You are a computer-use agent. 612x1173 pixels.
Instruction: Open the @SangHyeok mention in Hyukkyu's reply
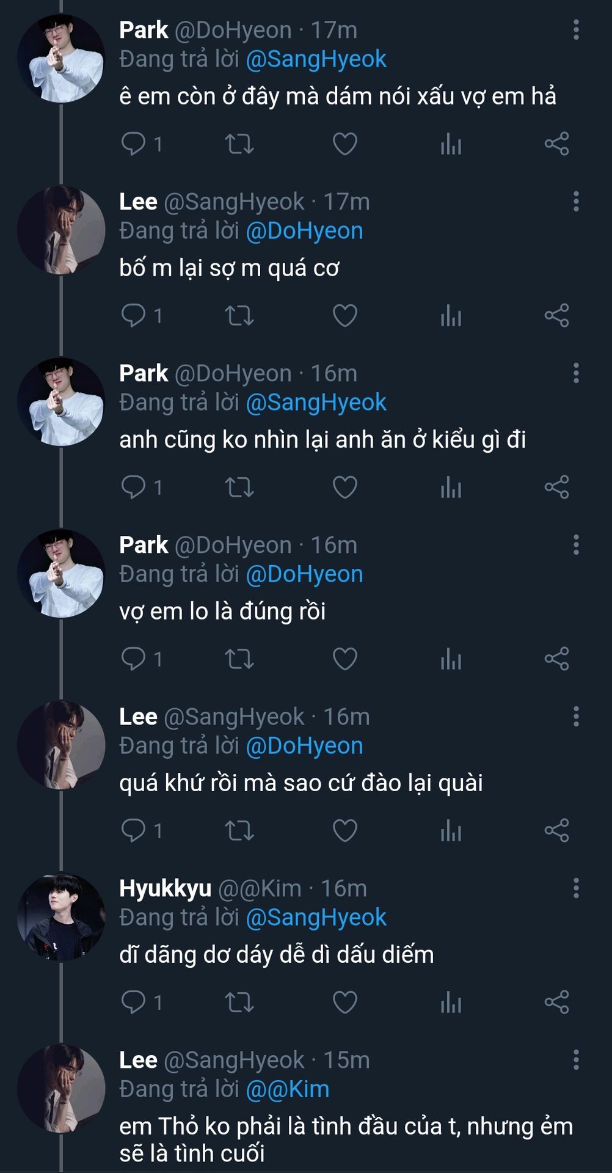coord(316,917)
